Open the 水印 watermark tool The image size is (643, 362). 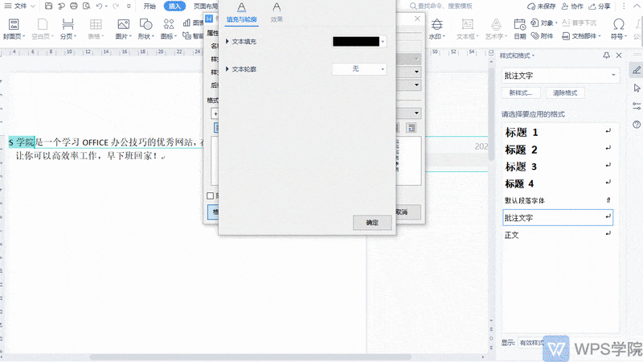click(436, 29)
